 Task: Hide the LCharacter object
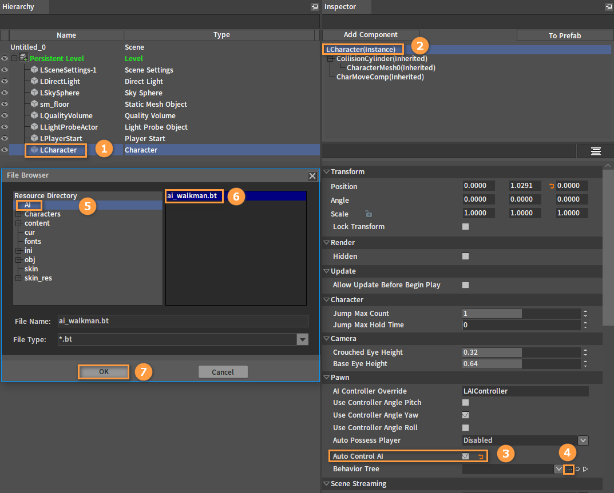pos(5,150)
